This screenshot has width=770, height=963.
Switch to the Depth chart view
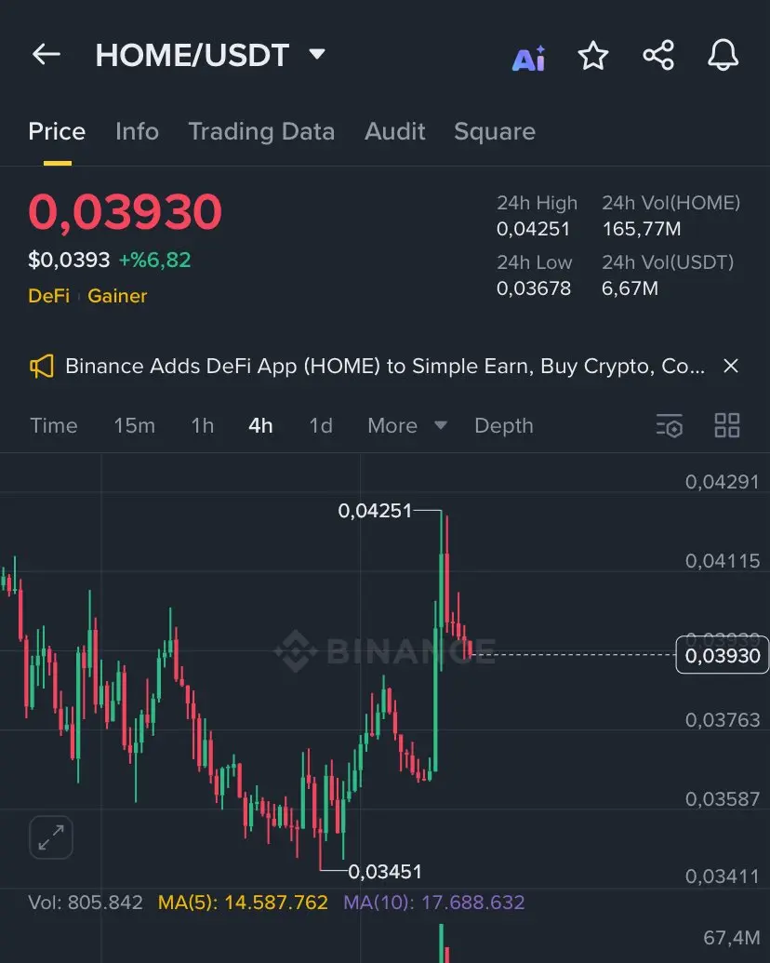(x=503, y=425)
